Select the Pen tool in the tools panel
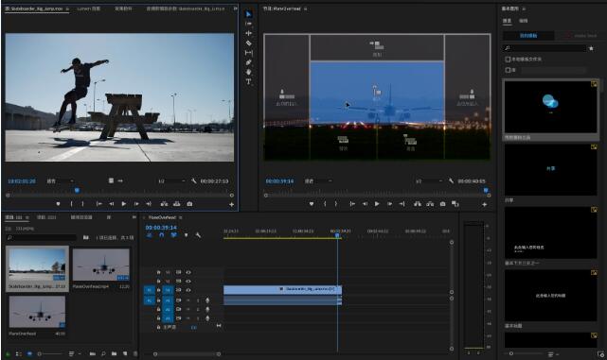 coord(248,62)
